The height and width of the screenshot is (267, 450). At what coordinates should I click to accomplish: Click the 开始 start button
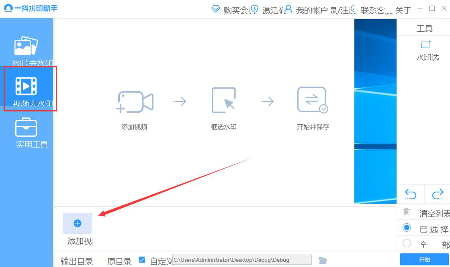(x=425, y=259)
